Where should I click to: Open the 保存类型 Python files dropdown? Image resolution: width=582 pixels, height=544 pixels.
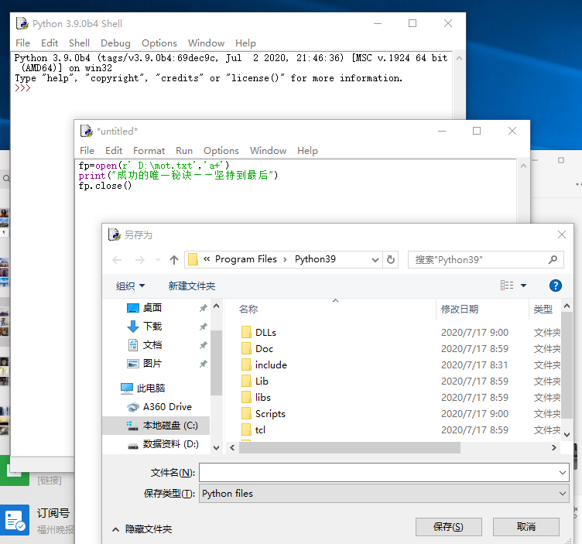pyautogui.click(x=563, y=494)
